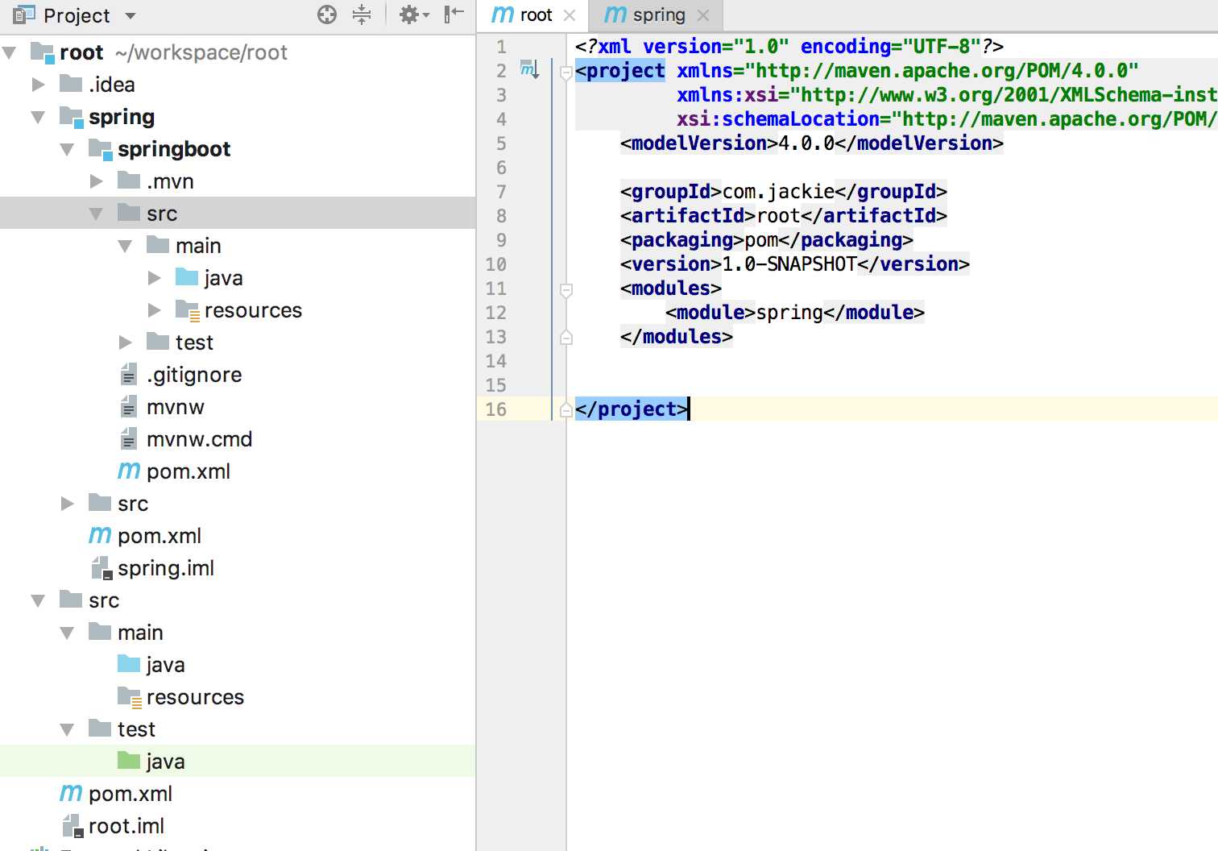Expand the resources folder under springboot main
This screenshot has height=851, width=1218.
click(154, 309)
